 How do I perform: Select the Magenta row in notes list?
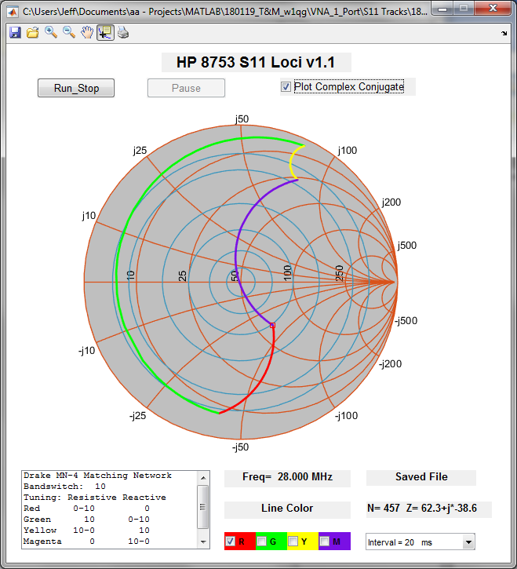click(x=86, y=542)
